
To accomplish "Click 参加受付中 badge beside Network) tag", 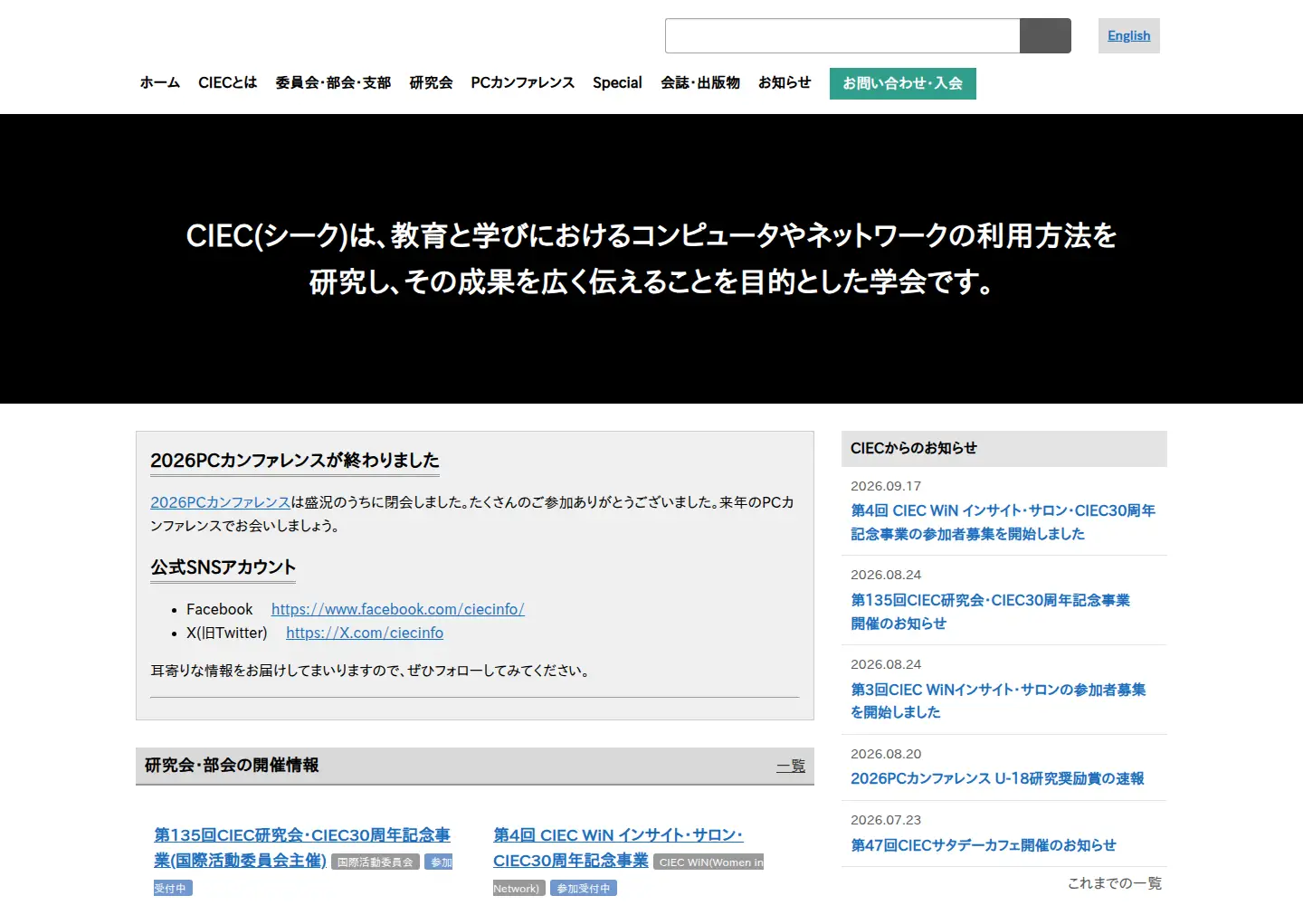I will 584,889.
